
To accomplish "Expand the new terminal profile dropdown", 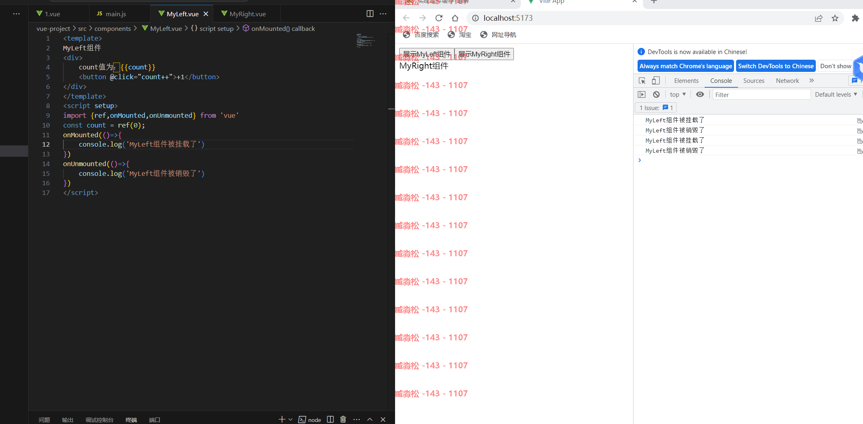I will [291, 420].
